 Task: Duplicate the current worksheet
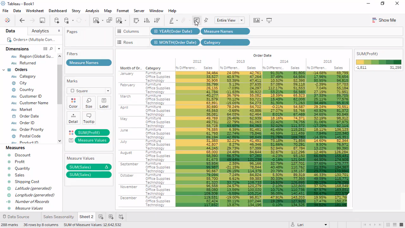[109, 20]
